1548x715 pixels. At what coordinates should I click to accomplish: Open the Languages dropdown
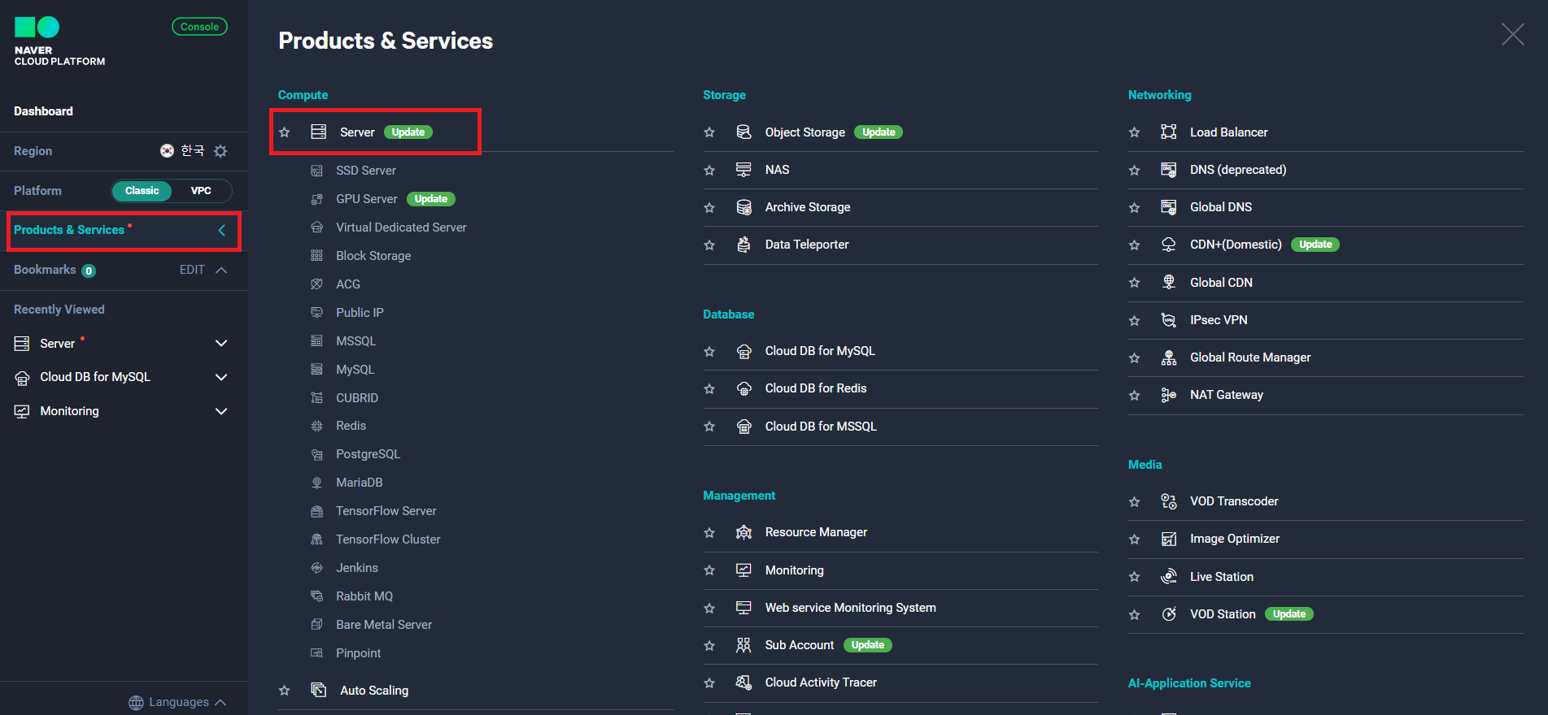point(177,702)
